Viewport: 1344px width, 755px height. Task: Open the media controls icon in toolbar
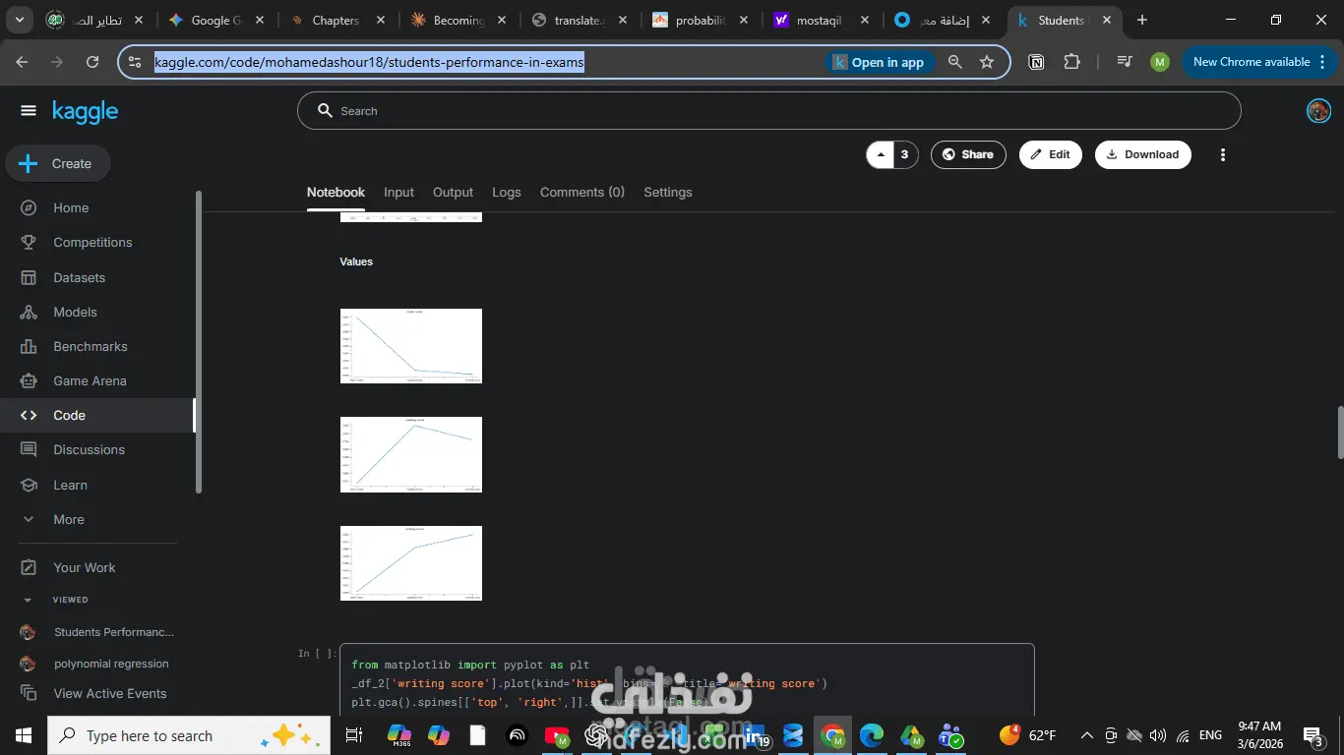click(x=1125, y=62)
